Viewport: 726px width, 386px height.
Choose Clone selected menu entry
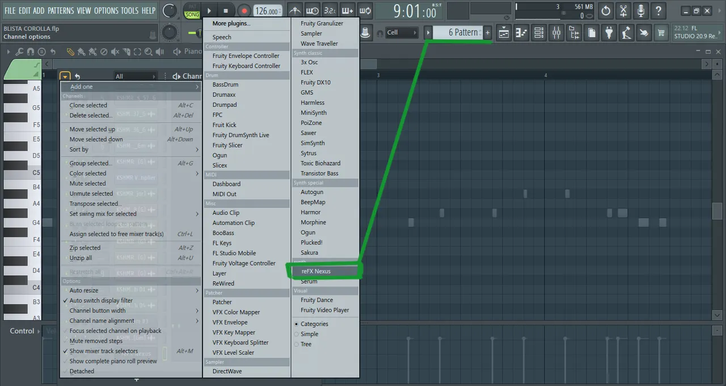pyautogui.click(x=131, y=105)
